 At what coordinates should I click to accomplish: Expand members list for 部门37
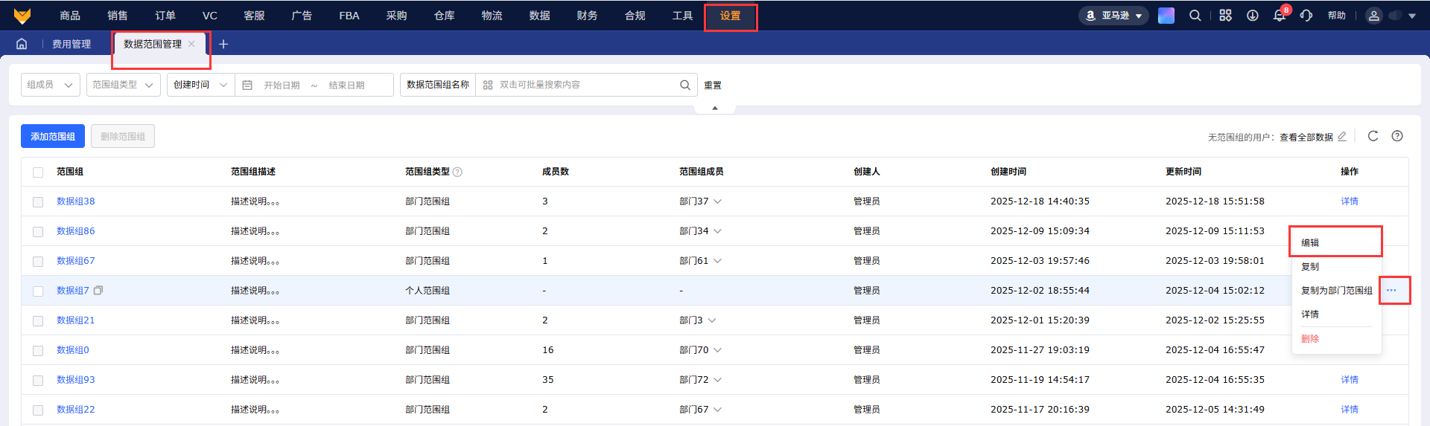coord(717,201)
